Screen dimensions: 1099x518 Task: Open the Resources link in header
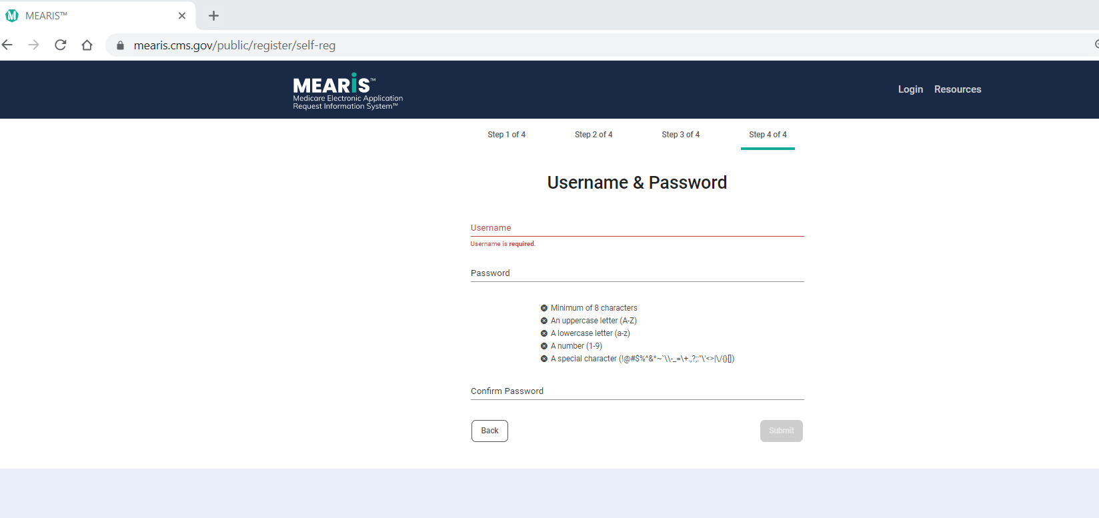[957, 89]
